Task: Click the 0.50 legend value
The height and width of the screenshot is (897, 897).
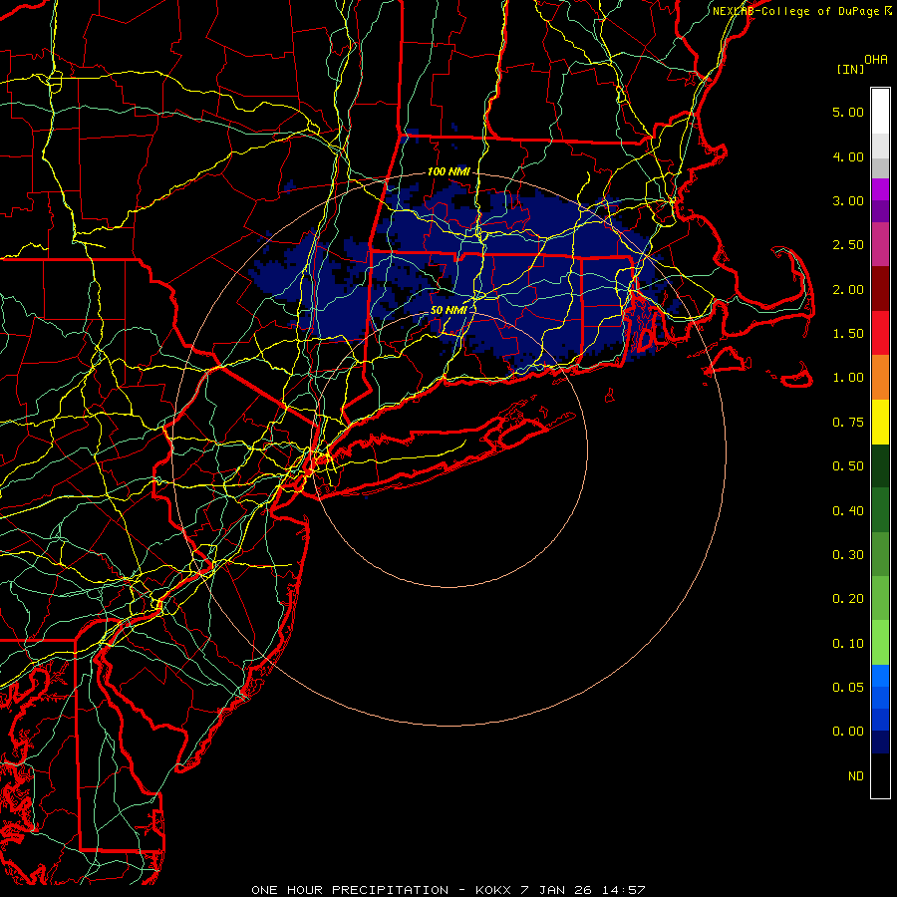Action: coord(848,466)
